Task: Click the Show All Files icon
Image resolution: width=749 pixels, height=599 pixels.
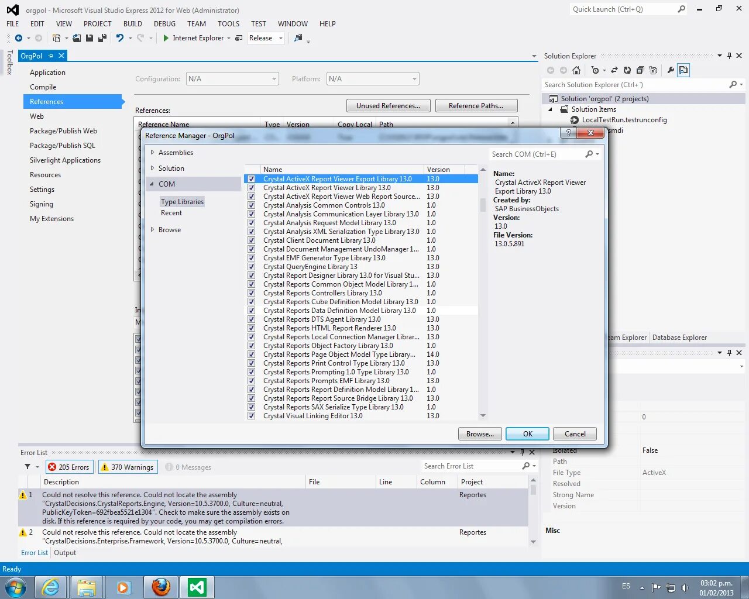Action: tap(654, 70)
